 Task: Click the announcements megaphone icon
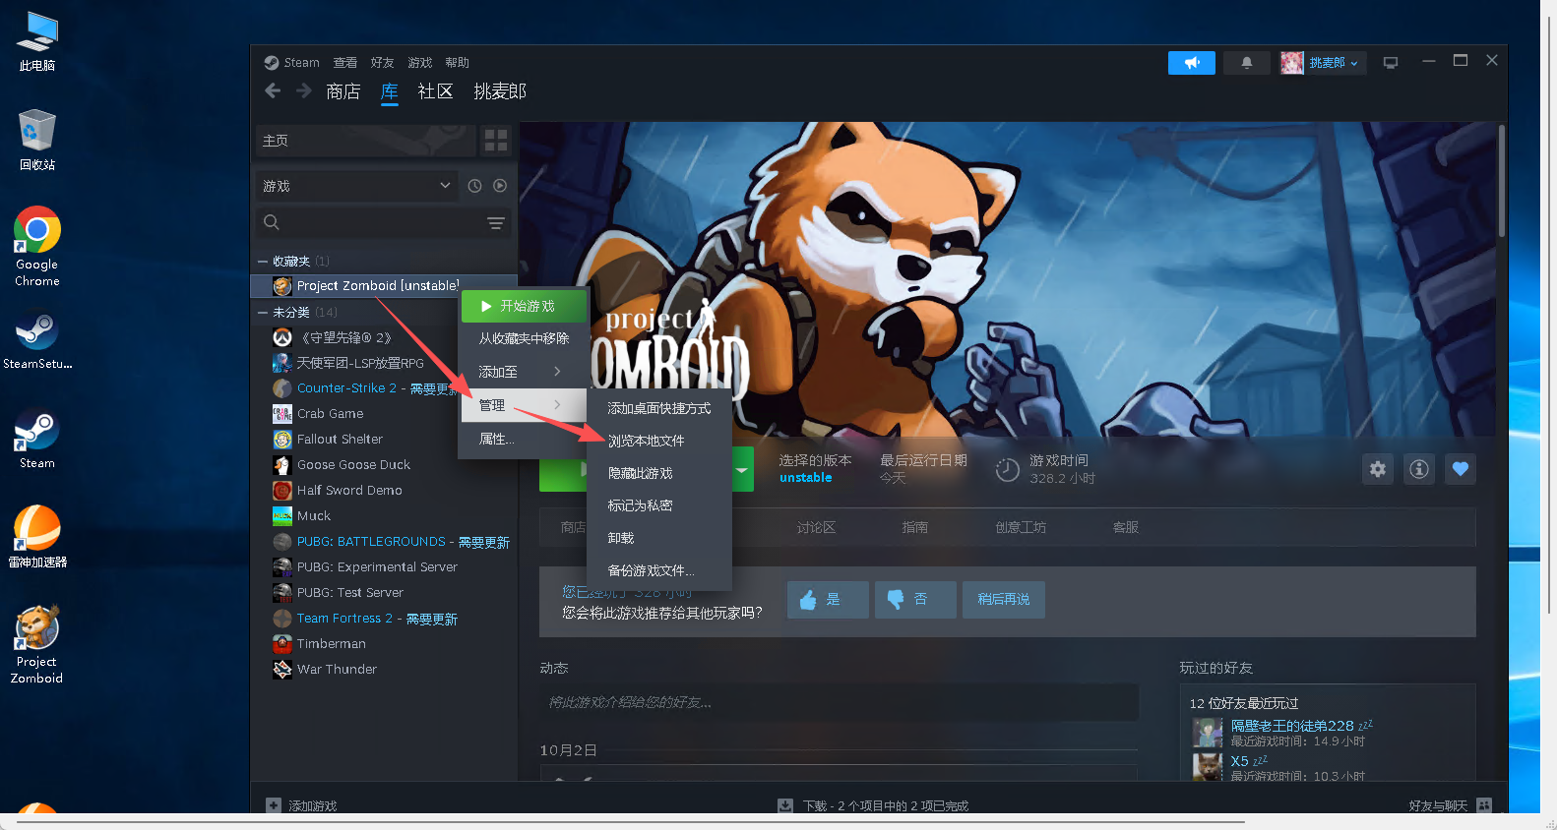(x=1191, y=63)
